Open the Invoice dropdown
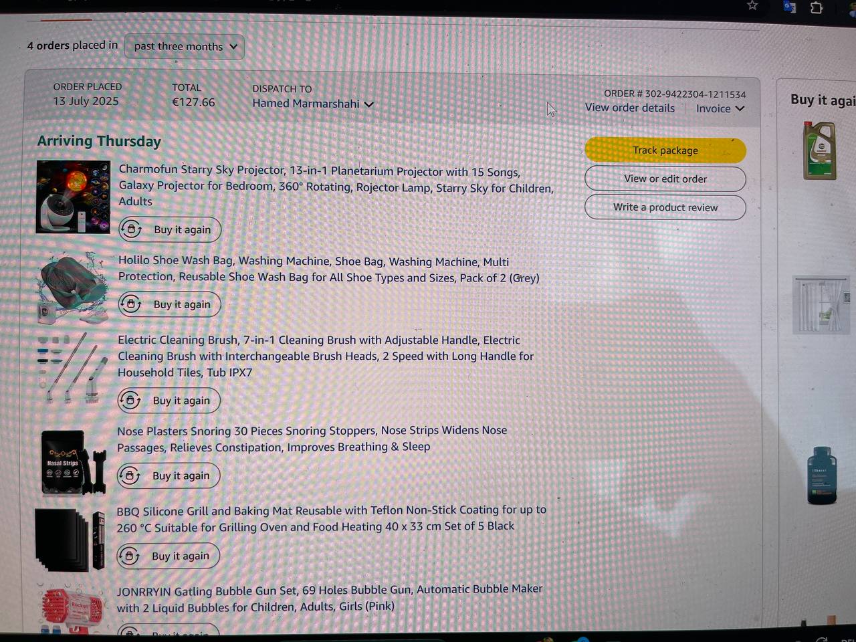This screenshot has width=856, height=642. [x=720, y=108]
